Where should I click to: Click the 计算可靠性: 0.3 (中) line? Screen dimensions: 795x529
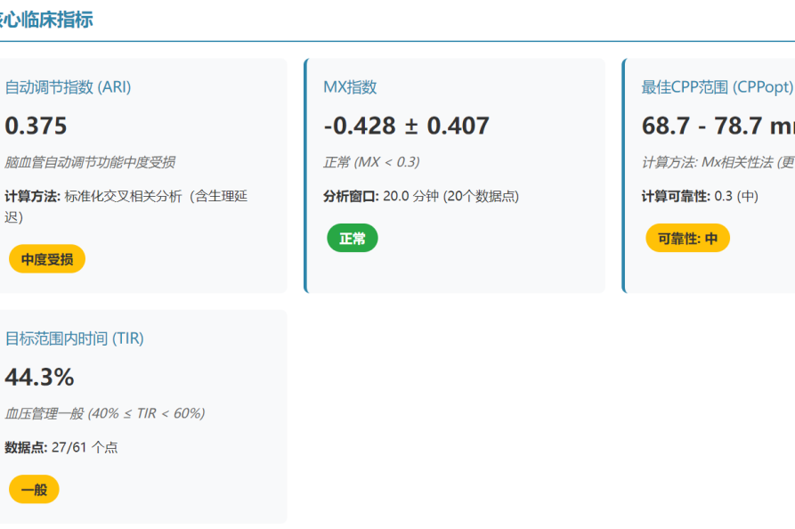pyautogui.click(x=701, y=196)
